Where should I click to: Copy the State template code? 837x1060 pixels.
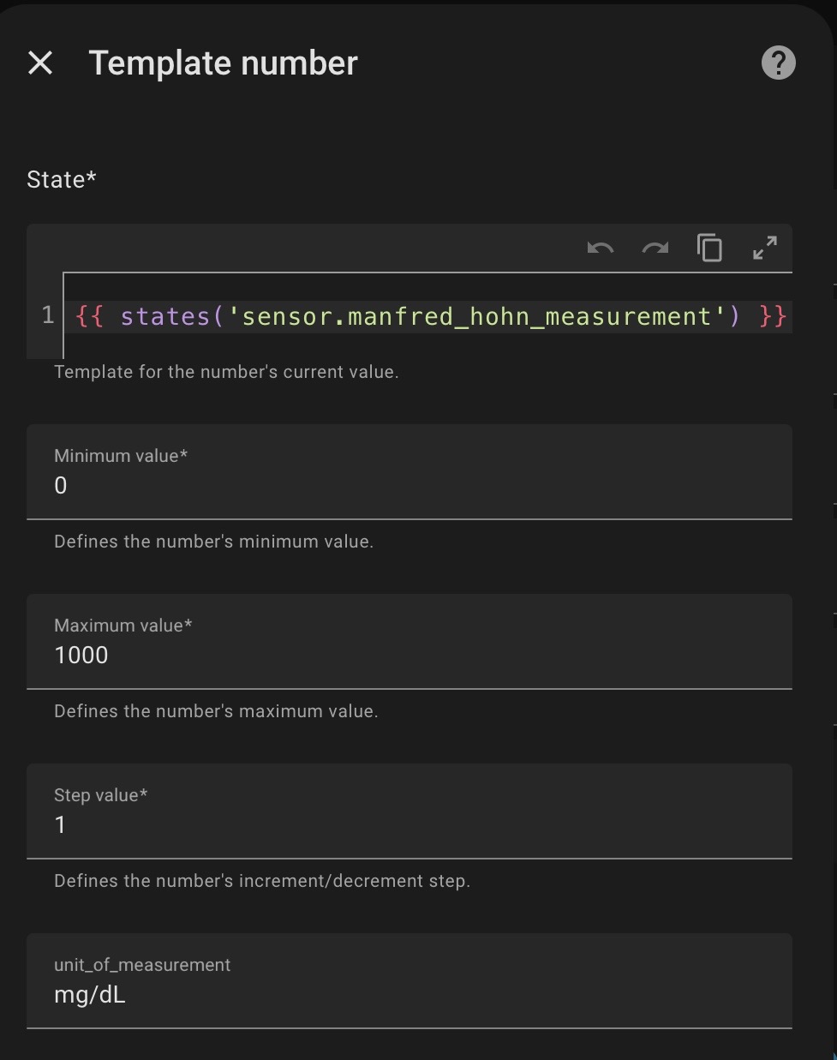[x=709, y=249]
